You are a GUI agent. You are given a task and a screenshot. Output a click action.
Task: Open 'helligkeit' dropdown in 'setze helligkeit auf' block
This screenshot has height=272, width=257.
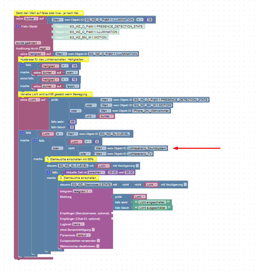tap(37, 54)
